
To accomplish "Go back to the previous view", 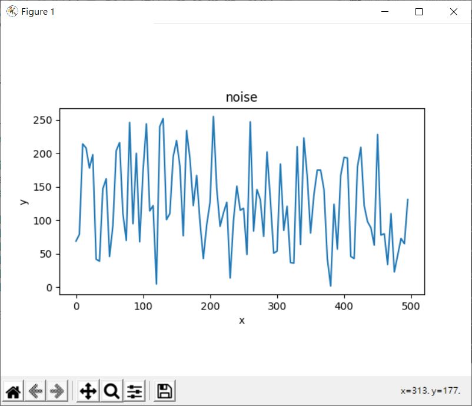I will click(x=35, y=391).
